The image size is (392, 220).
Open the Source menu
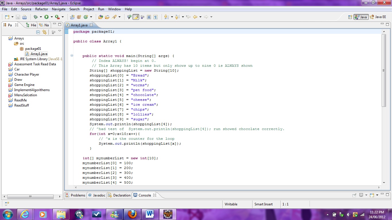[x=26, y=9]
